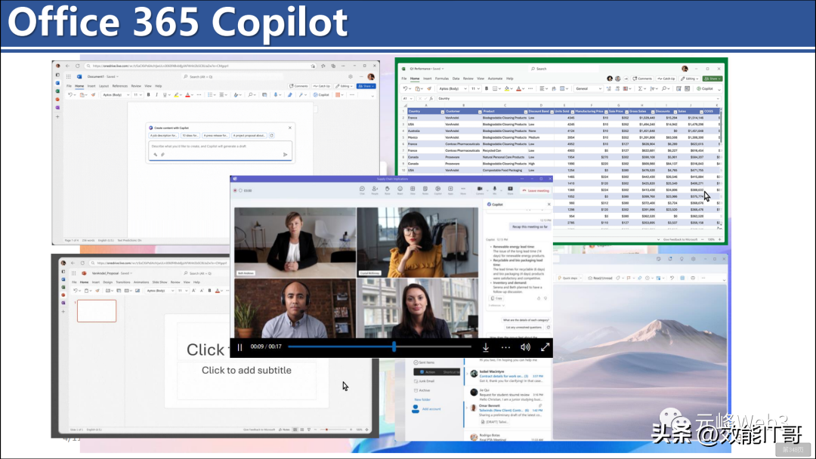The image size is (816, 459).
Task: Mute the video player volume
Action: [x=525, y=347]
